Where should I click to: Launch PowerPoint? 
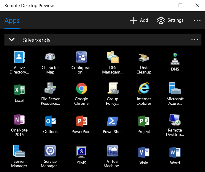tap(82, 121)
